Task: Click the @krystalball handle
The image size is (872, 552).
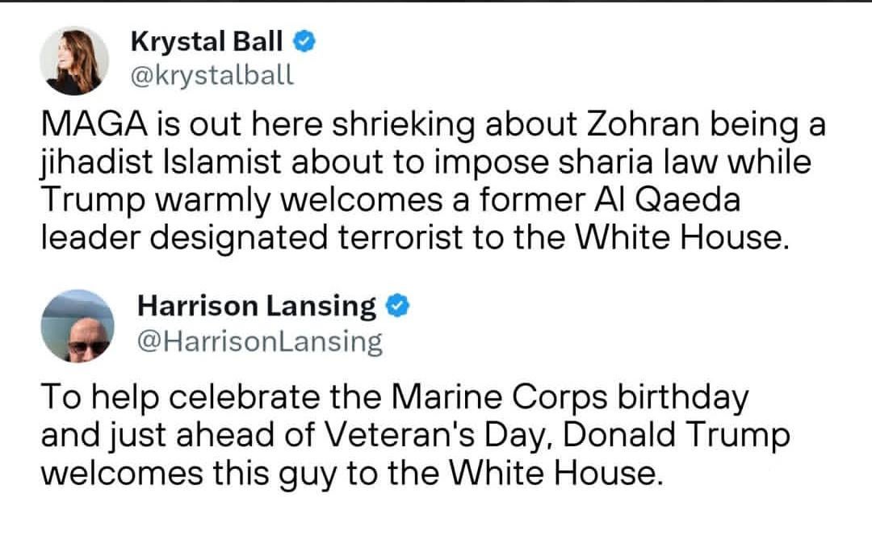Action: pyautogui.click(x=212, y=75)
